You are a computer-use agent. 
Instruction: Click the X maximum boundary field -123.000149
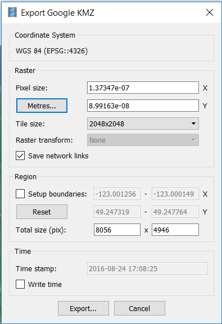coord(175,194)
